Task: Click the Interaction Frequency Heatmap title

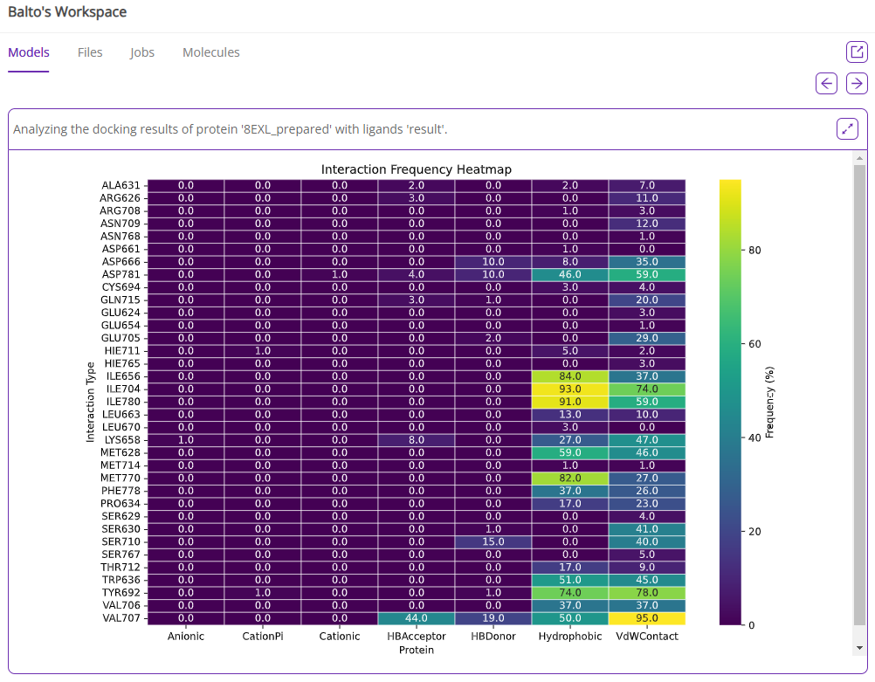Action: 416,169
